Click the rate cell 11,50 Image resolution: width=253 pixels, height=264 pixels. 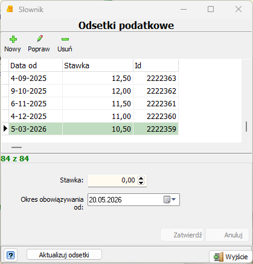coord(98,104)
